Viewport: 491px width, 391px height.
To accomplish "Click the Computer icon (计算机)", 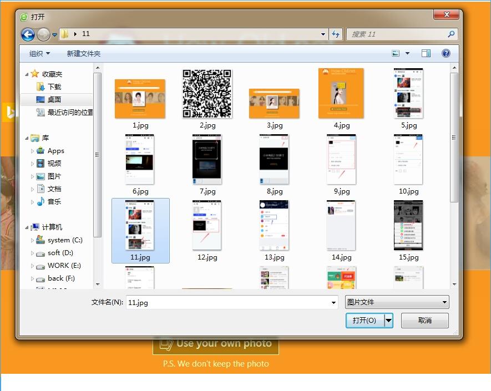I will (35, 227).
